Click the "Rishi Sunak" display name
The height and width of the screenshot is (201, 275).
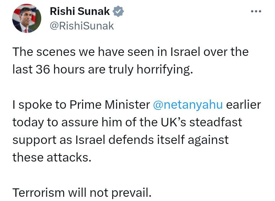pyautogui.click(x=80, y=12)
